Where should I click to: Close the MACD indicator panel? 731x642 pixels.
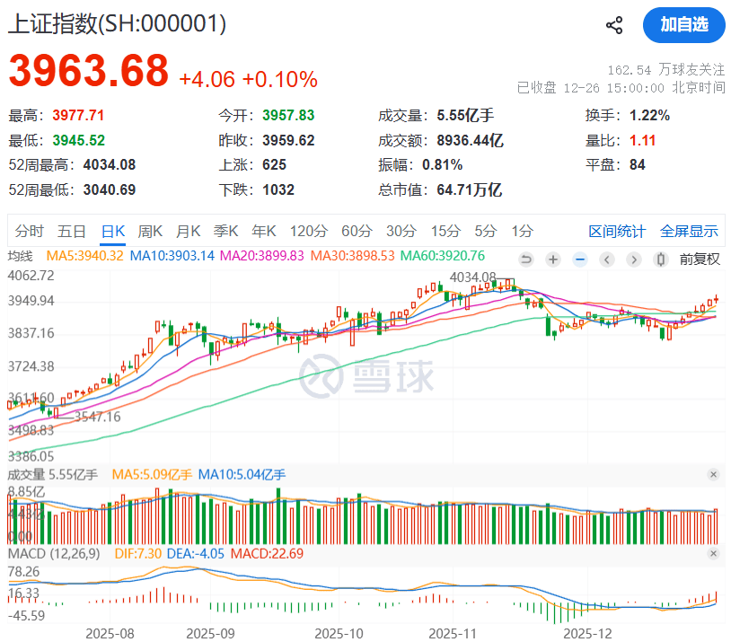click(x=713, y=556)
